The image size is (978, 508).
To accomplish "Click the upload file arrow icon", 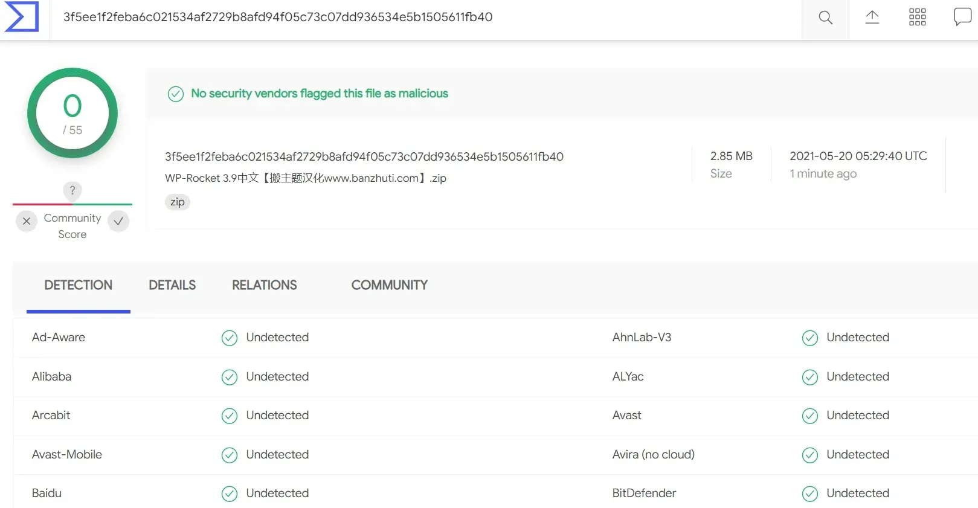I will (872, 17).
